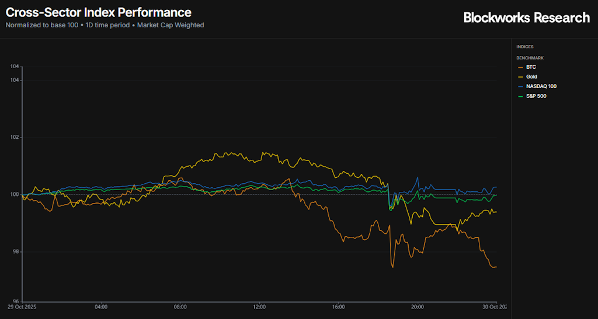Toggle BTC series in the legend
Screen dimensions: 598x319
tap(531, 67)
